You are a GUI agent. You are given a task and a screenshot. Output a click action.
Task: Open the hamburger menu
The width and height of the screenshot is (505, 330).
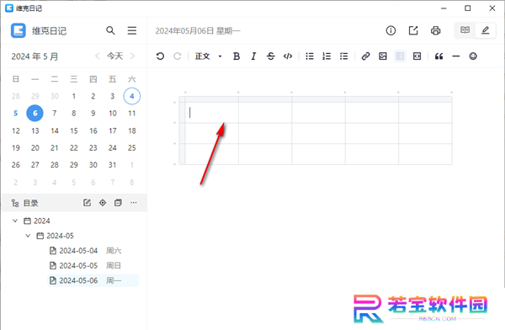click(132, 30)
